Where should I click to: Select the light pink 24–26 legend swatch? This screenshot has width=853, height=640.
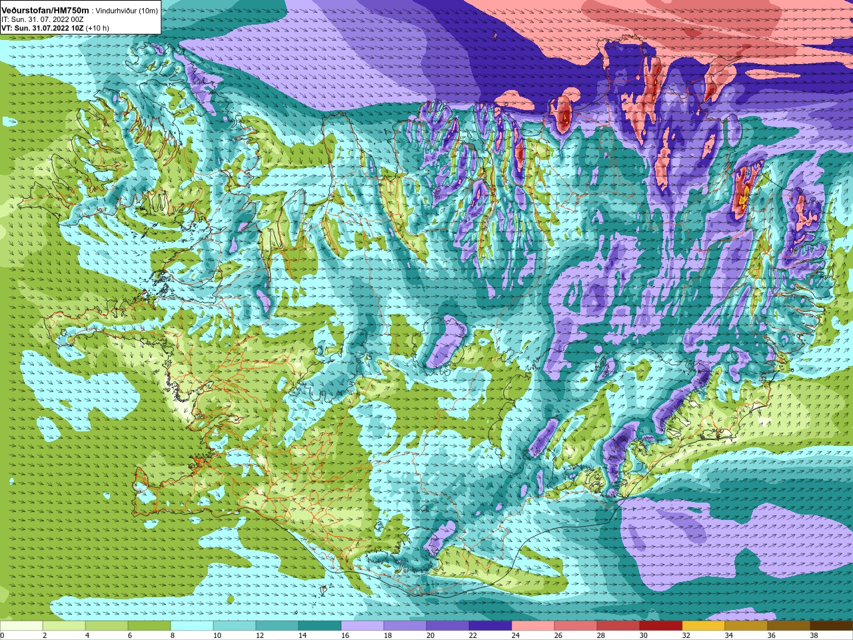533,626
